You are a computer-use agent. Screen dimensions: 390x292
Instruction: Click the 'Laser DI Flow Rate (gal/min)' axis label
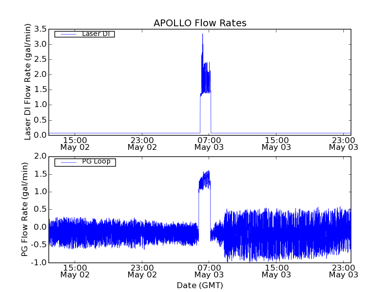click(27, 82)
